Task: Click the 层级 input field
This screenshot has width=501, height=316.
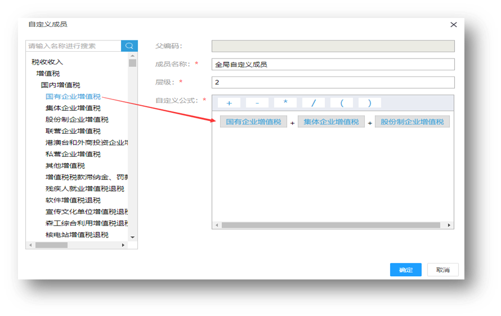Action: click(x=333, y=83)
